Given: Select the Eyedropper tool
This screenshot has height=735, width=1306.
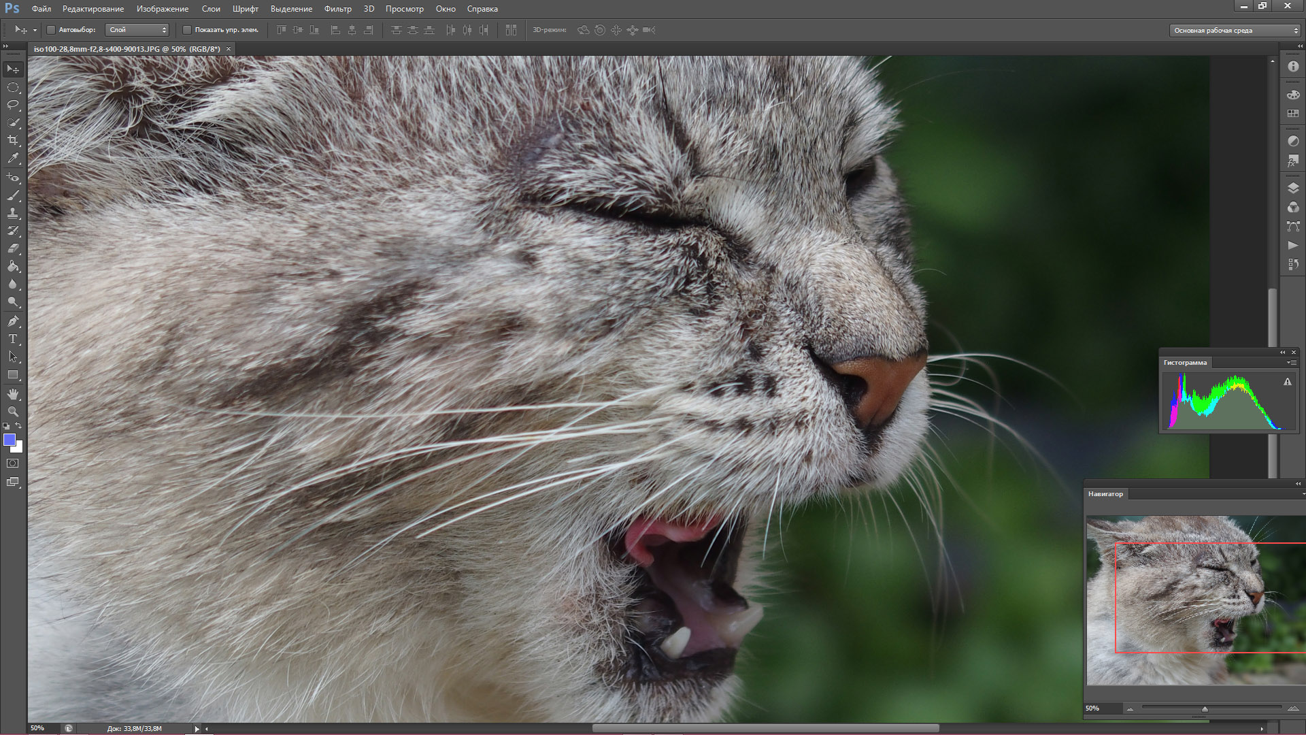Looking at the screenshot, I should [x=13, y=158].
